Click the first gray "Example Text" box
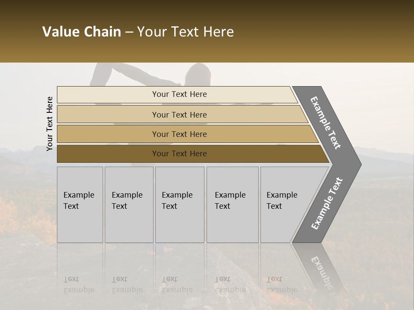 (x=80, y=205)
